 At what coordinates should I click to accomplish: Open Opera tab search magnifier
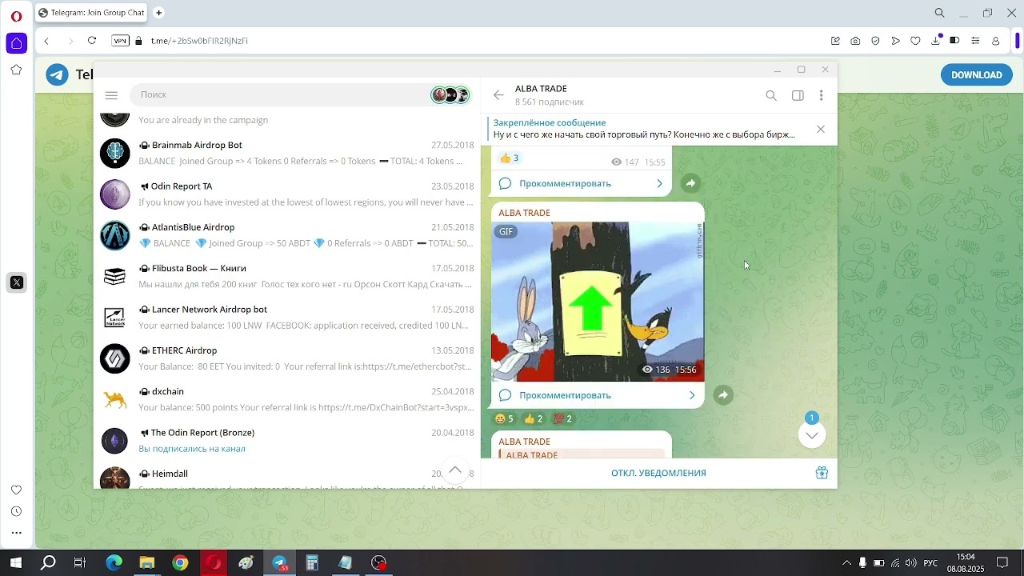[x=940, y=13]
